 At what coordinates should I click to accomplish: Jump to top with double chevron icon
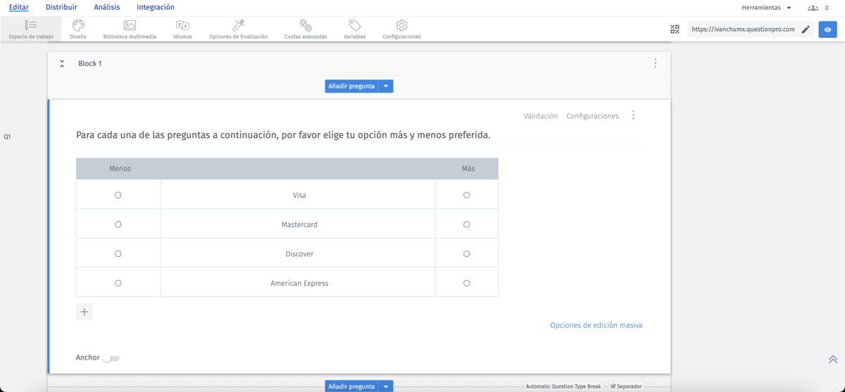833,360
